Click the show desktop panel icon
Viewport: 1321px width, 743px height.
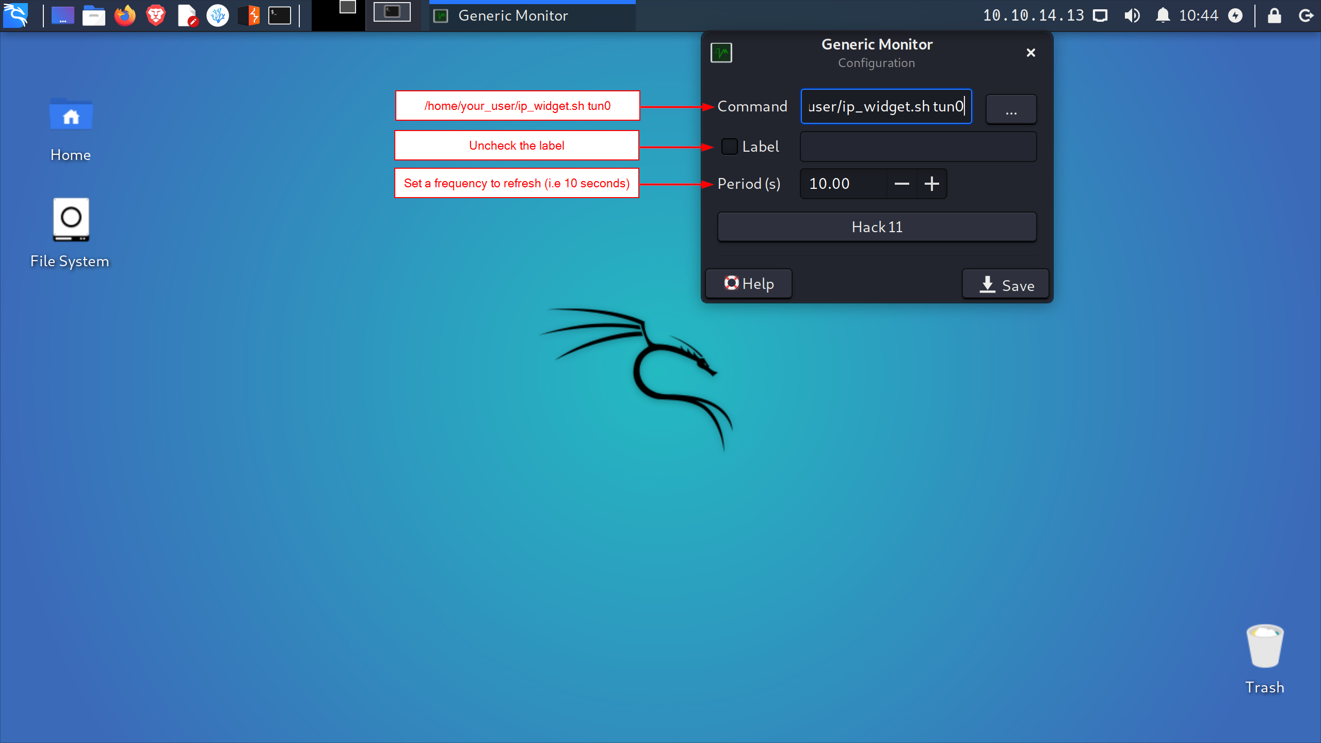[62, 15]
